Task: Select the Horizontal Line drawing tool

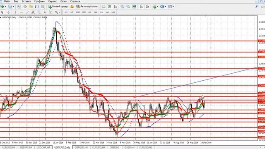Action: (21, 12)
